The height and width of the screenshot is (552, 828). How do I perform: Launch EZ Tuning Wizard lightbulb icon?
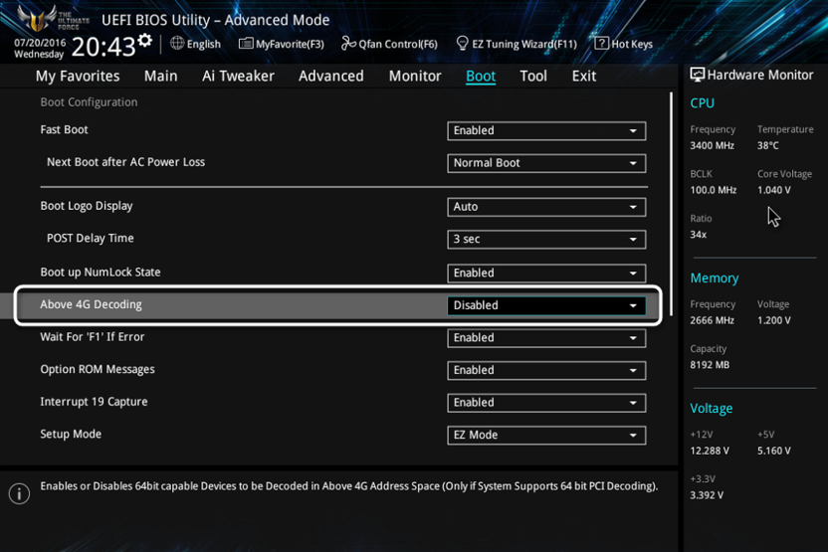click(462, 44)
